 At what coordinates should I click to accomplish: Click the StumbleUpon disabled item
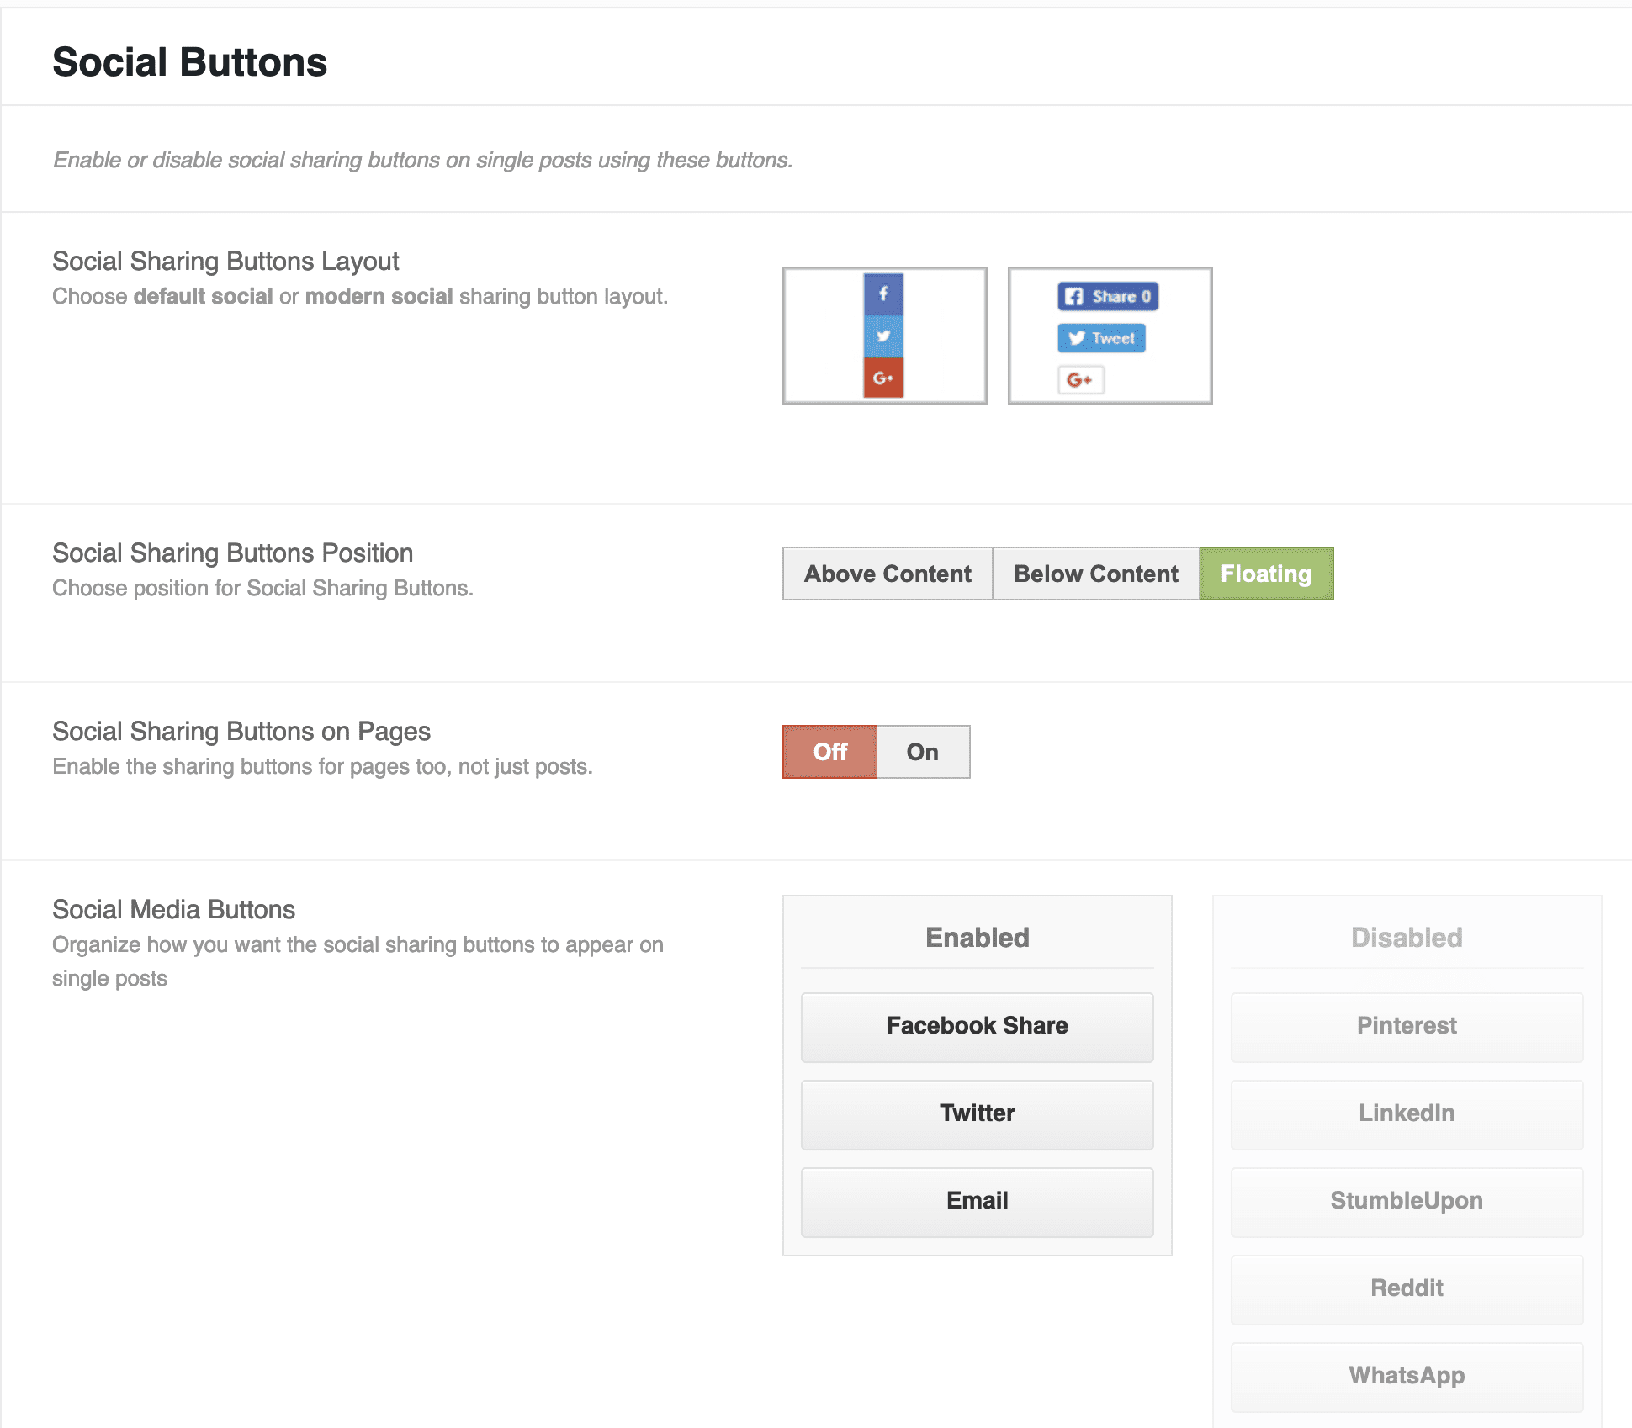click(x=1407, y=1201)
